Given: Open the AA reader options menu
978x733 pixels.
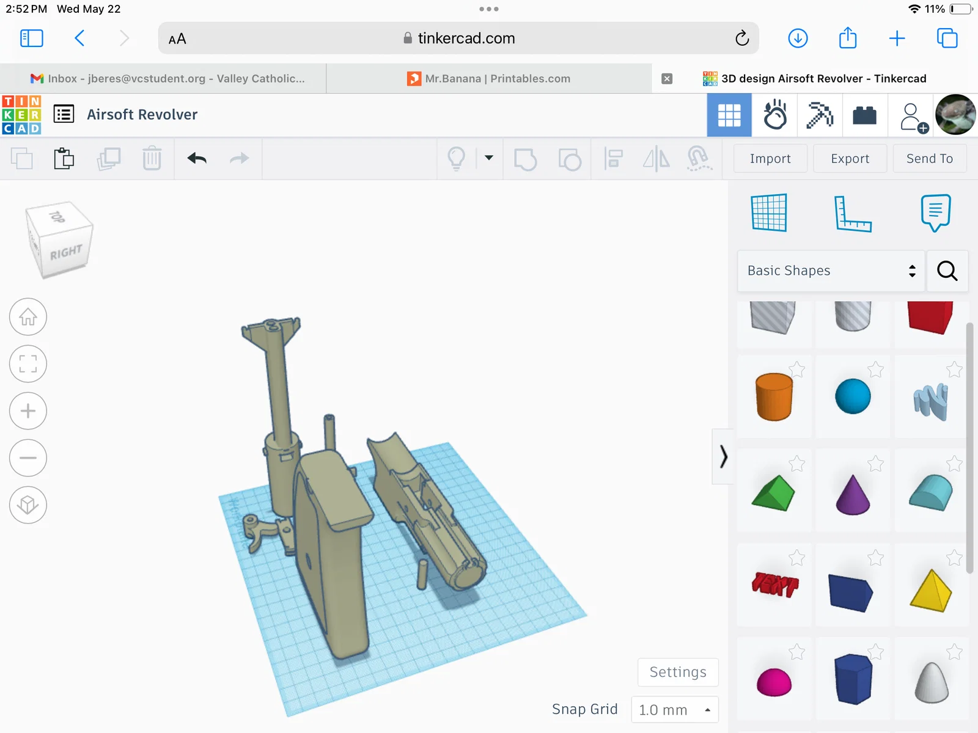Looking at the screenshot, I should pos(177,39).
